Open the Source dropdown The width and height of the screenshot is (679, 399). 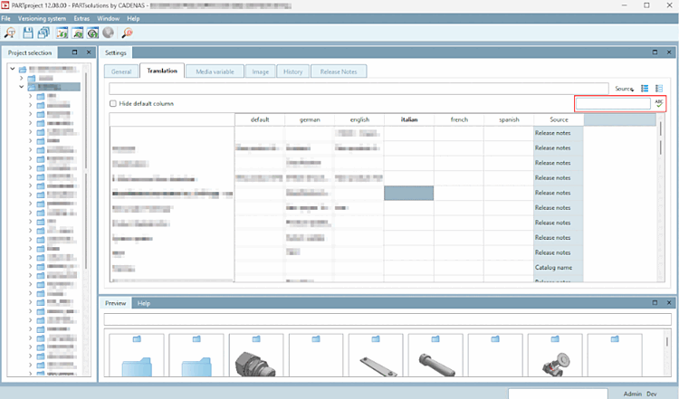624,89
